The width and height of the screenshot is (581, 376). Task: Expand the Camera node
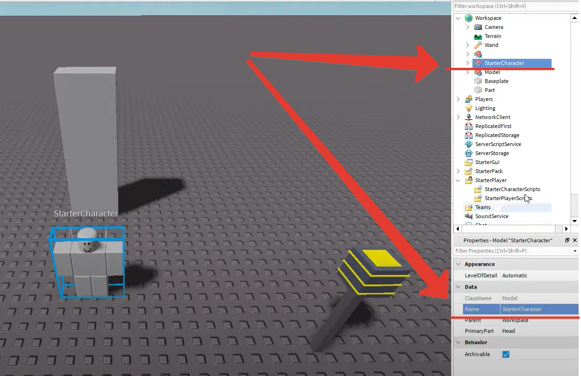click(468, 27)
